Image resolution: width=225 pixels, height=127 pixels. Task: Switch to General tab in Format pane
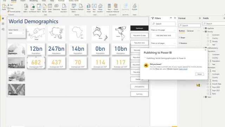point(190,31)
